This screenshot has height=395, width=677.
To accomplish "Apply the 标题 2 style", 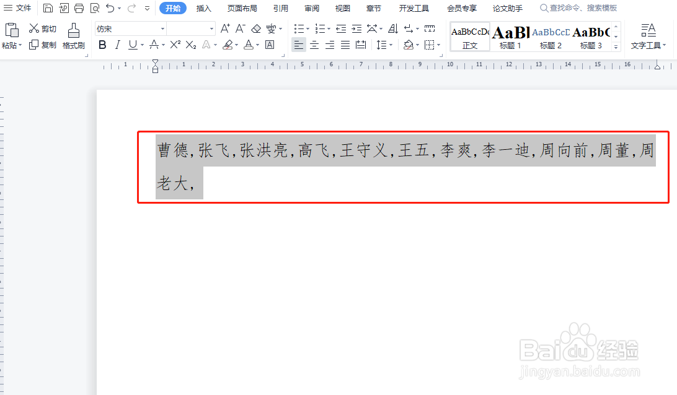I will [551, 37].
